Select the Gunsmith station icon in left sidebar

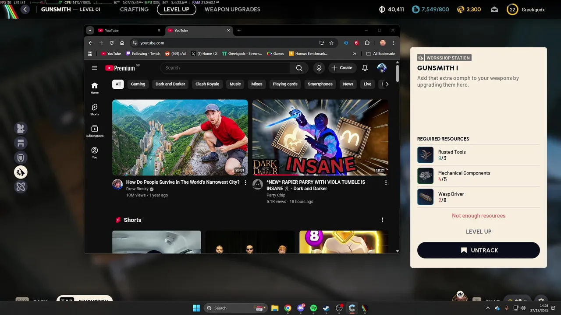(x=21, y=172)
